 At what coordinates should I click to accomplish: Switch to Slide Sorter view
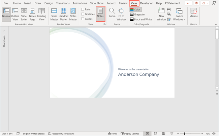pyautogui.click(x=24, y=14)
